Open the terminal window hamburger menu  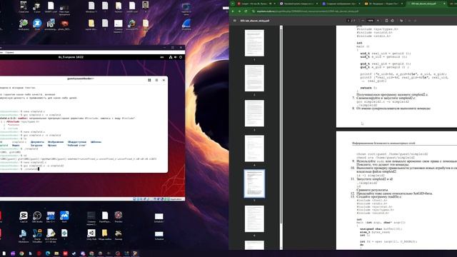click(x=156, y=80)
